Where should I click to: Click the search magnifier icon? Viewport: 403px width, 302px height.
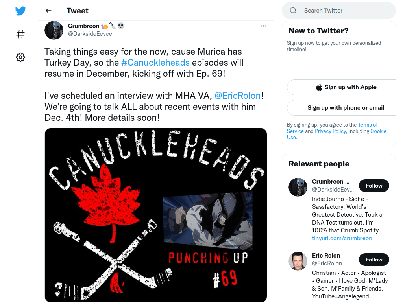tap(293, 11)
